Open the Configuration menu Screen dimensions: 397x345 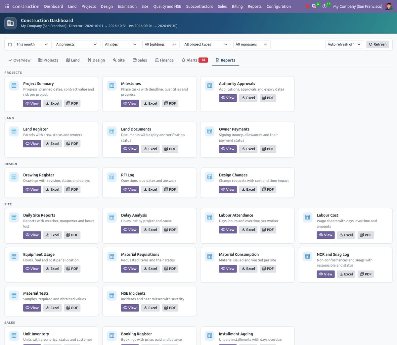tap(279, 6)
